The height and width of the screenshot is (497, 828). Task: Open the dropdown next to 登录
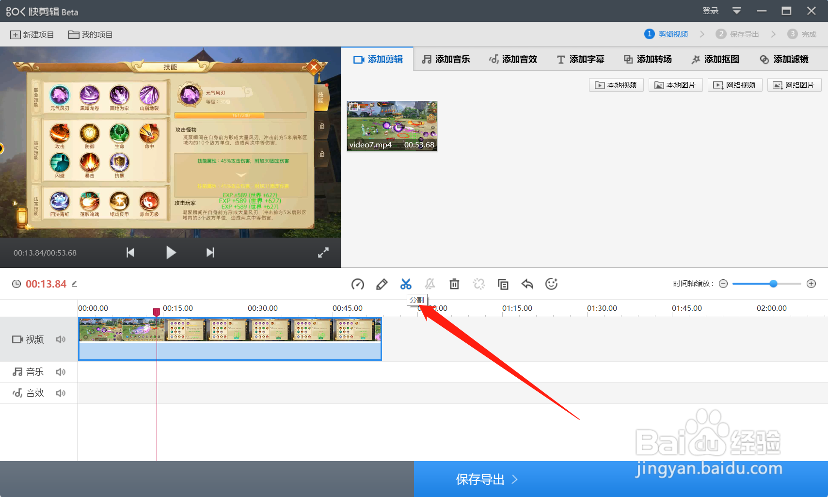[737, 10]
